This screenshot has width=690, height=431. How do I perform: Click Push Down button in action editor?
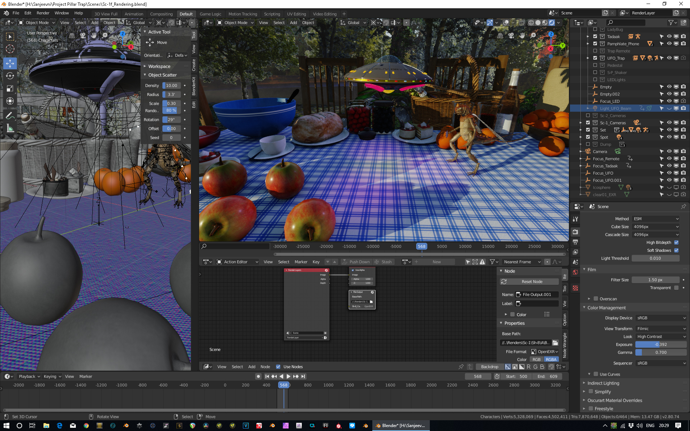[x=355, y=262]
